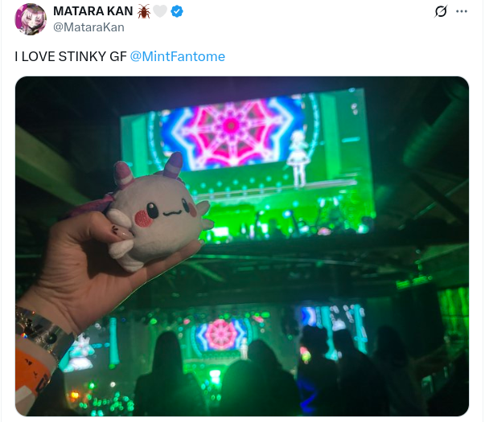Open the three-dot more options menu
Image resolution: width=485 pixels, height=422 pixels.
point(462,12)
